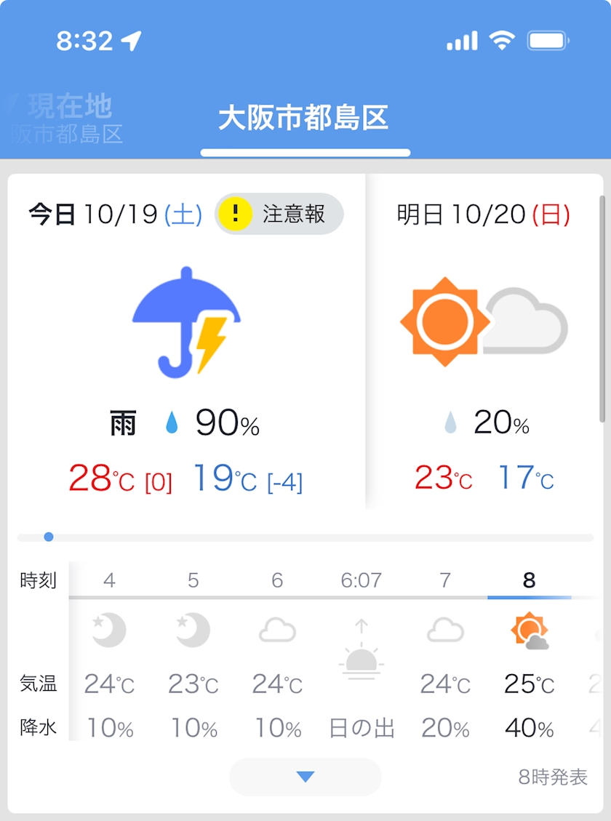Tap the 5 o'clock moon icon
Image resolution: width=611 pixels, height=821 pixels.
pyautogui.click(x=193, y=630)
